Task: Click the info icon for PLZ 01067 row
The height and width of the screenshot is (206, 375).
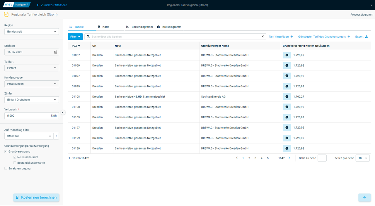Action: tap(287, 55)
